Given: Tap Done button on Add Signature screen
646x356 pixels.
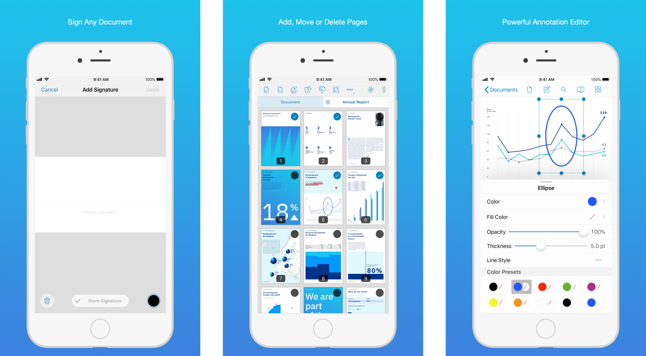Looking at the screenshot, I should (x=154, y=90).
